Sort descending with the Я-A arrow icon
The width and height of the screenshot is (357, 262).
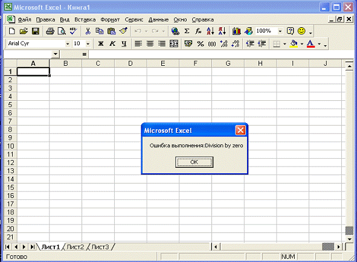[x=222, y=31]
